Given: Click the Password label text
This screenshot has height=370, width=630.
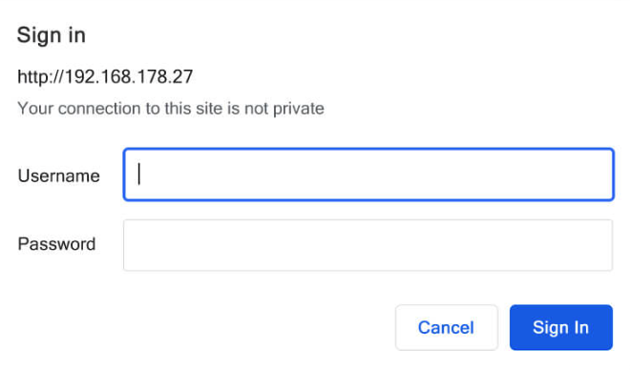Looking at the screenshot, I should [x=56, y=244].
